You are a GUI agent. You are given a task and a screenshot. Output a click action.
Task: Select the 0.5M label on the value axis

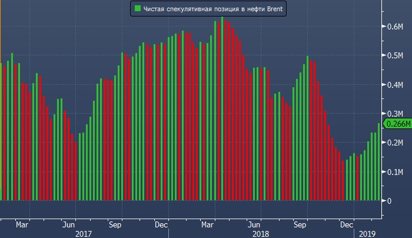point(395,55)
